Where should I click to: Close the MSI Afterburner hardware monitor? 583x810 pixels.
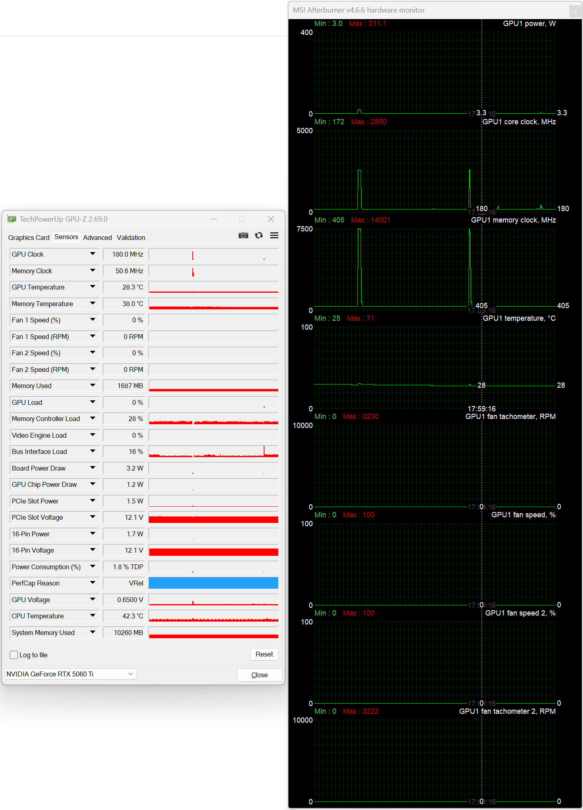click(575, 11)
